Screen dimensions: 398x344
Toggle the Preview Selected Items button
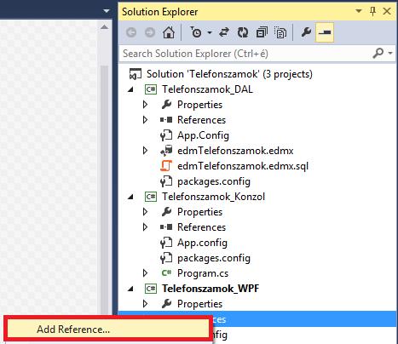pos(325,32)
